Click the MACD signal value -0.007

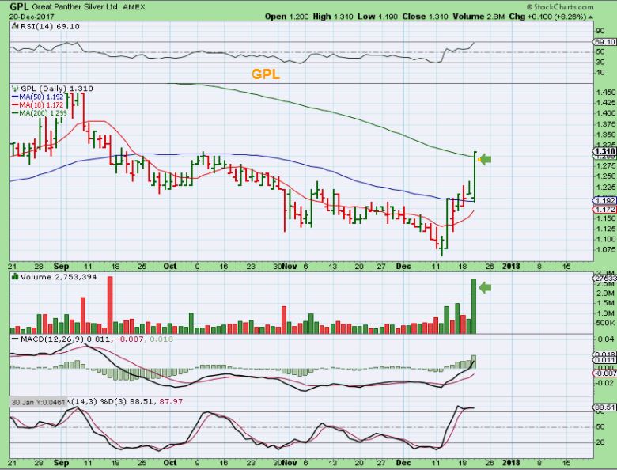130,339
